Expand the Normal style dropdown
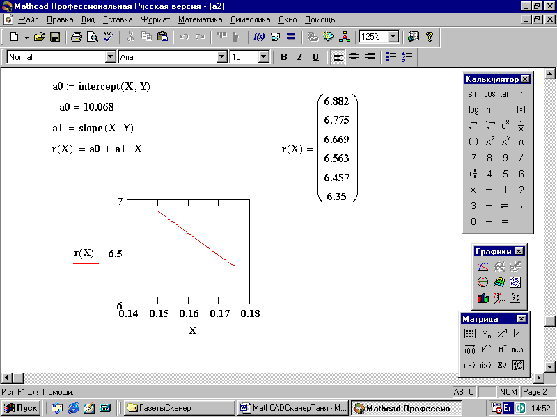 (x=111, y=57)
